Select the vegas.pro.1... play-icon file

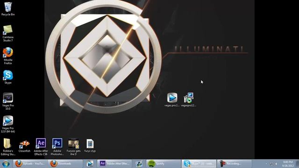(172, 99)
